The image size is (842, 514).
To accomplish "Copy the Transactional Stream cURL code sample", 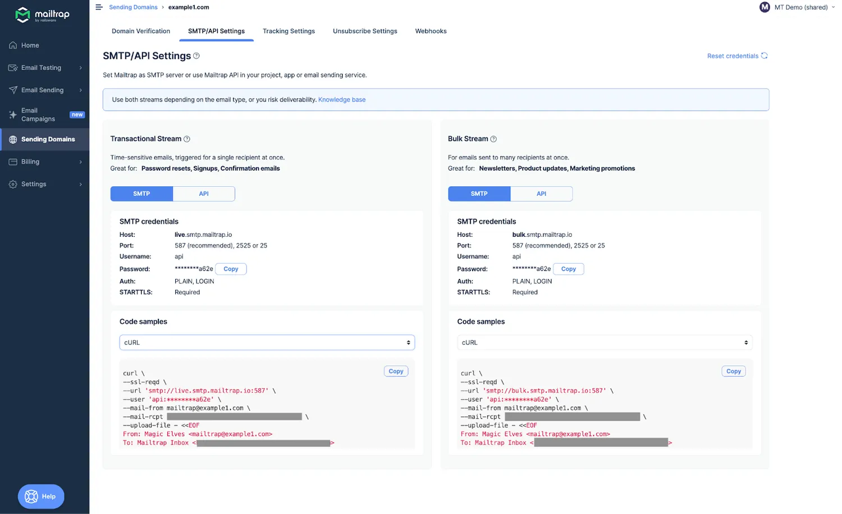I will pyautogui.click(x=396, y=371).
